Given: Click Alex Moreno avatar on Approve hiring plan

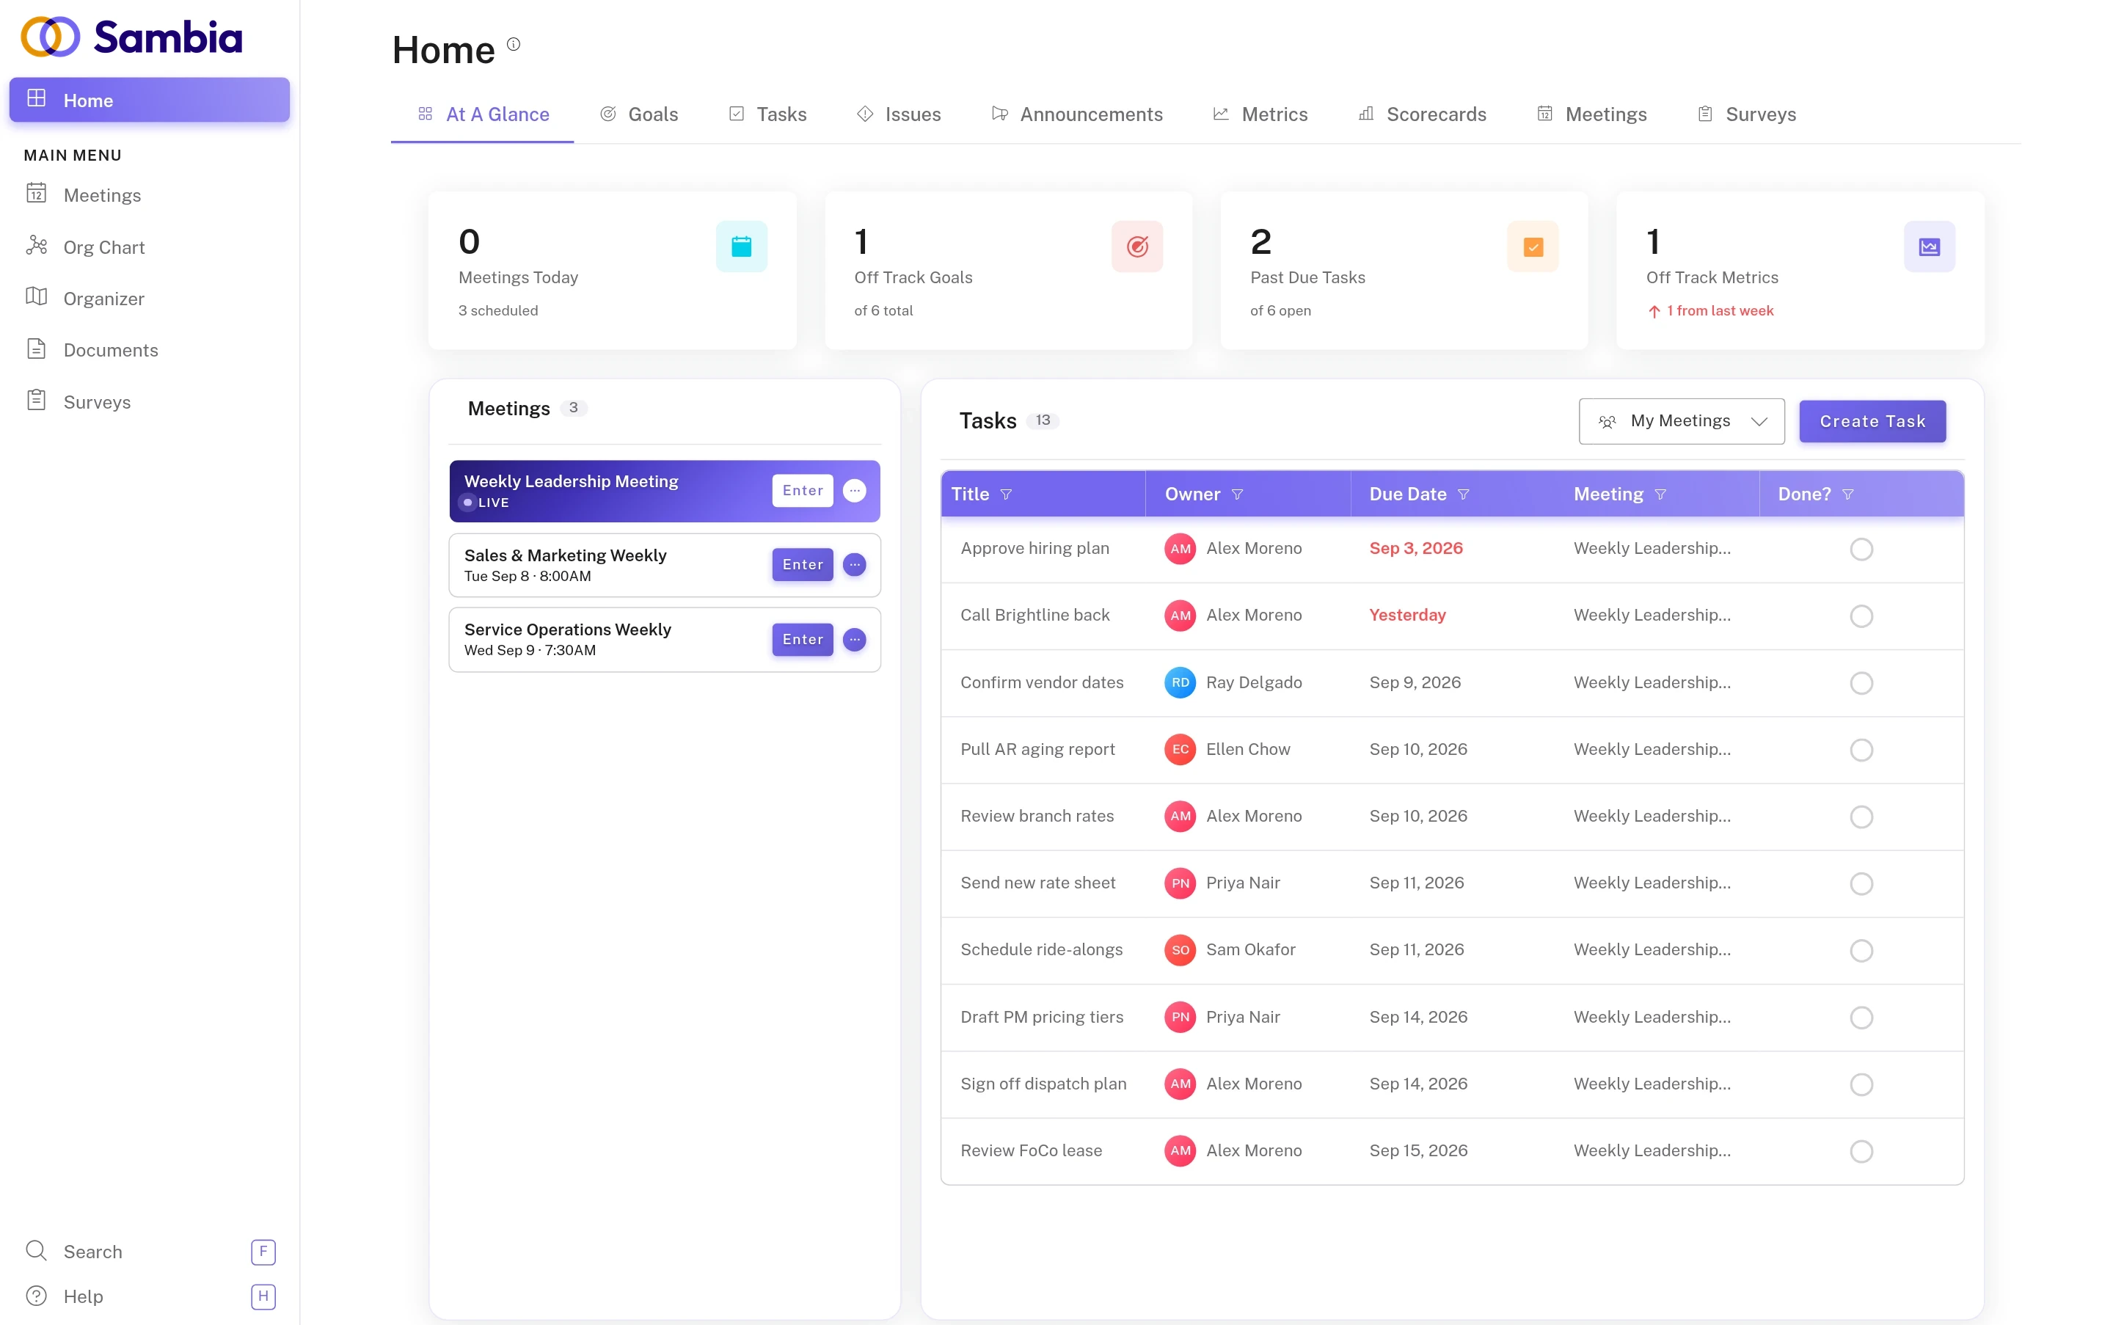Looking at the screenshot, I should pyautogui.click(x=1180, y=549).
